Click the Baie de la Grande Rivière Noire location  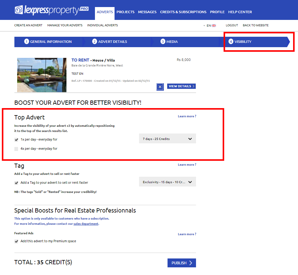tap(97, 65)
